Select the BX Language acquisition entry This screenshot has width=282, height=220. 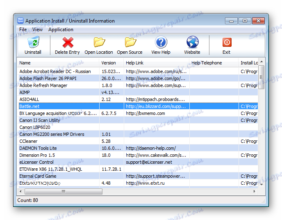138,113
